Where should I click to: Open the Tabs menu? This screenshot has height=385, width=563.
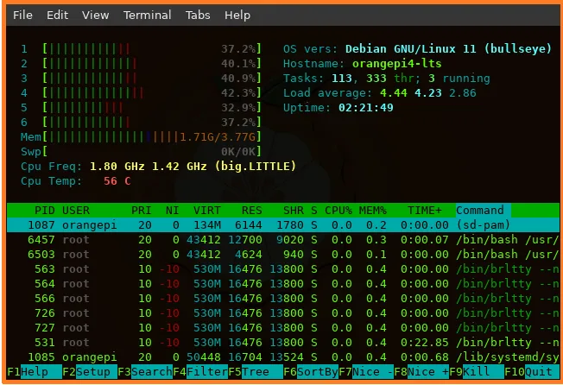pos(198,16)
